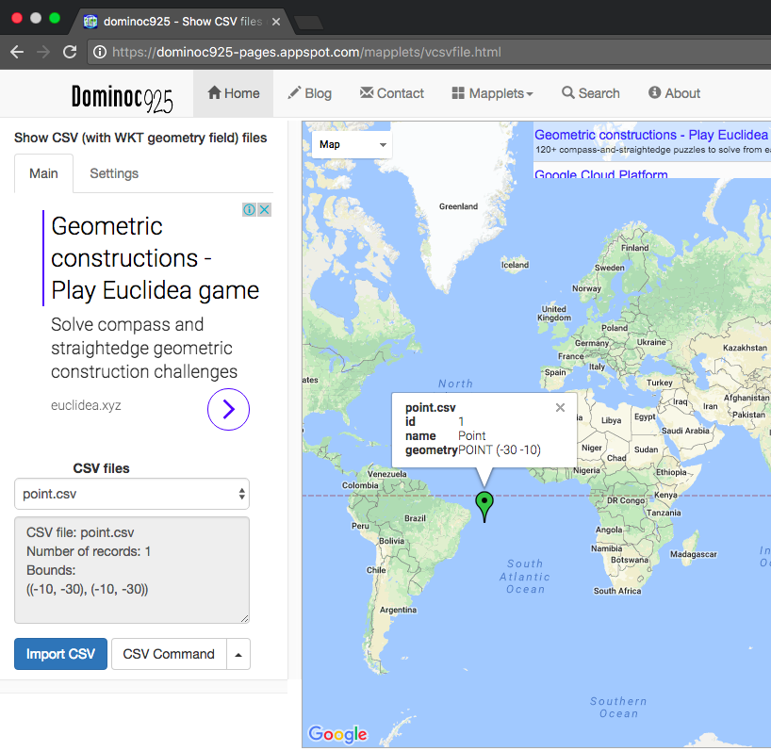Dismiss the ad with its X icon
771x751 pixels.
click(265, 209)
